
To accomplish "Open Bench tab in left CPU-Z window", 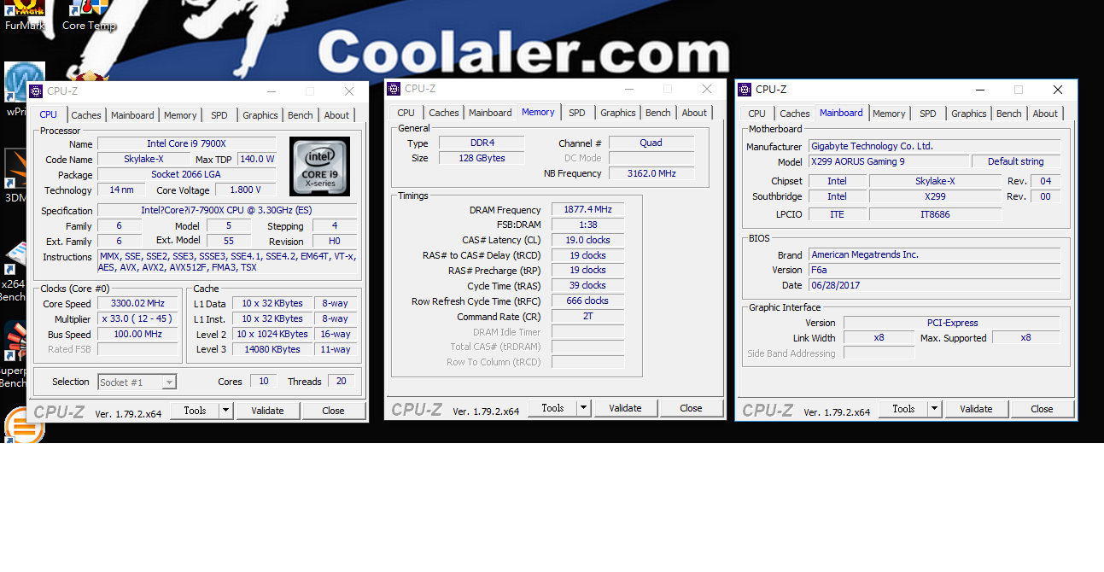I will [x=301, y=115].
